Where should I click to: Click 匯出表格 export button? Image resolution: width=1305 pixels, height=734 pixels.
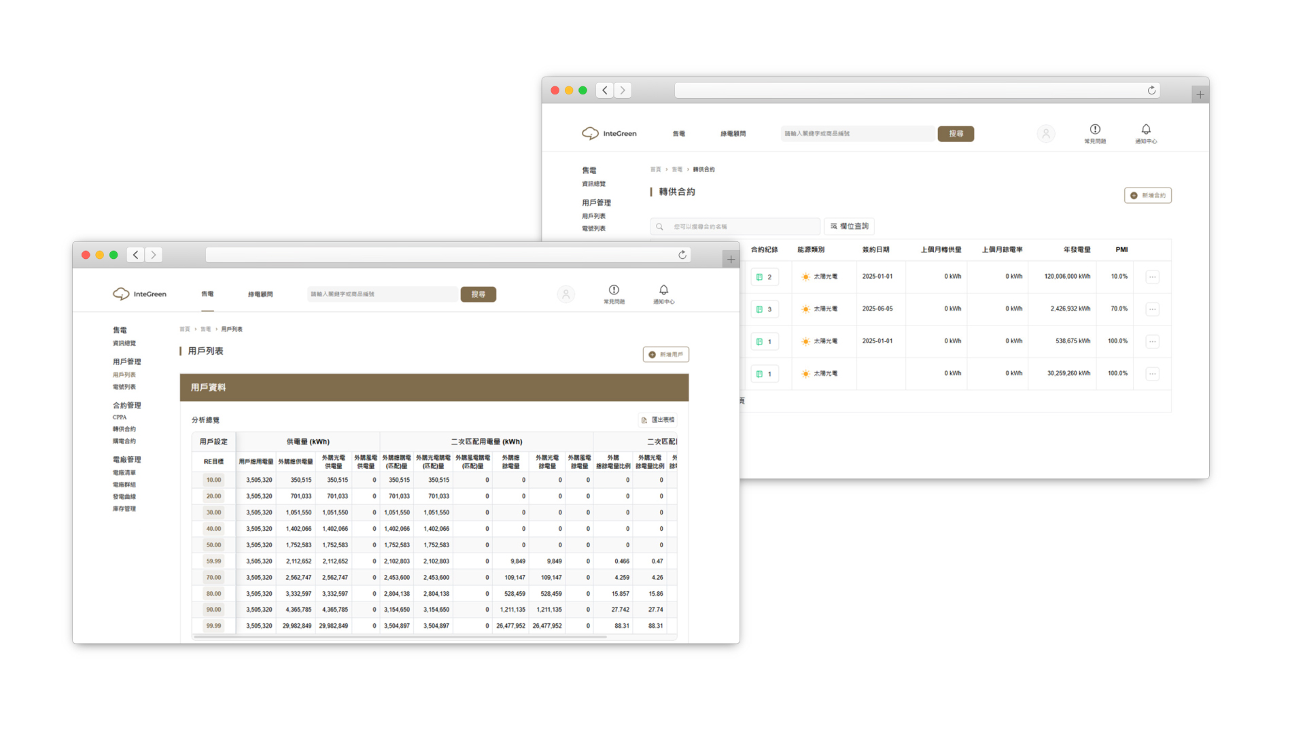point(657,420)
